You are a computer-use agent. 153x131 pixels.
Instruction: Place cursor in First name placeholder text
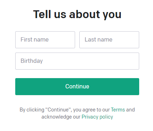pos(35,39)
